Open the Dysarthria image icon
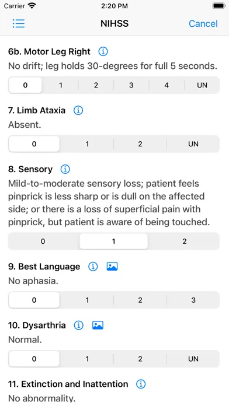229x406 pixels. point(98,325)
